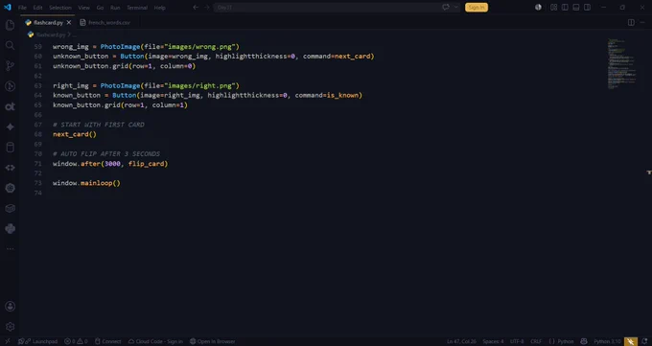The width and height of the screenshot is (652, 346).
Task: Open notifications bell in status bar
Action: 644,341
